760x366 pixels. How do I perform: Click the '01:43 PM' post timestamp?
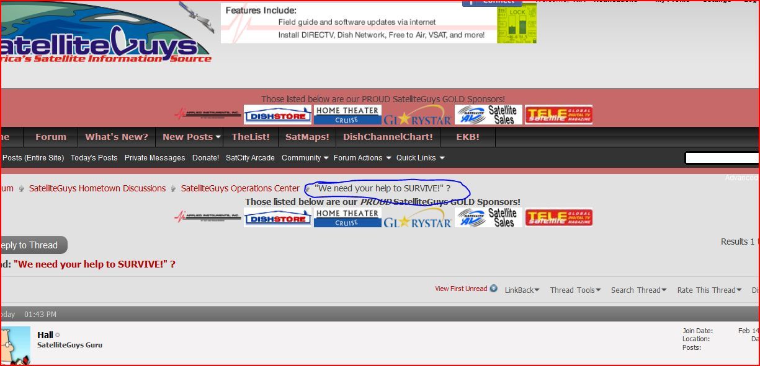tap(40, 315)
